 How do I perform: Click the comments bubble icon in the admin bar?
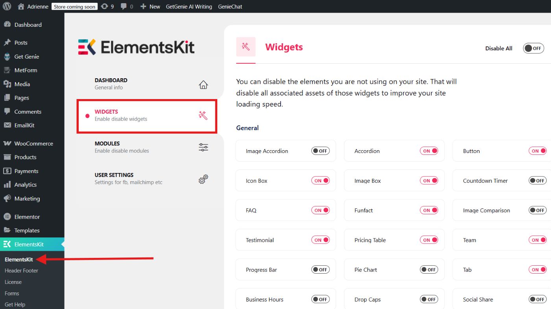124,7
